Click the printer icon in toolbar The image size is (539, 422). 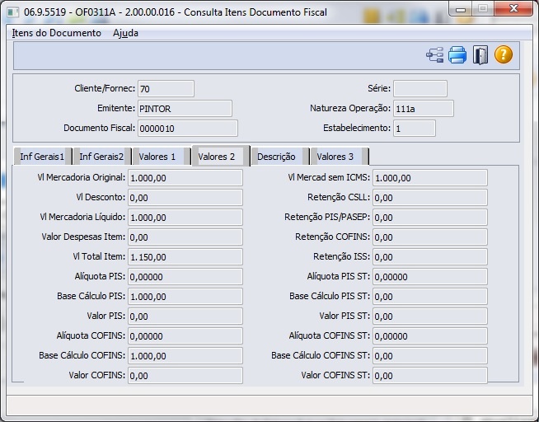457,55
